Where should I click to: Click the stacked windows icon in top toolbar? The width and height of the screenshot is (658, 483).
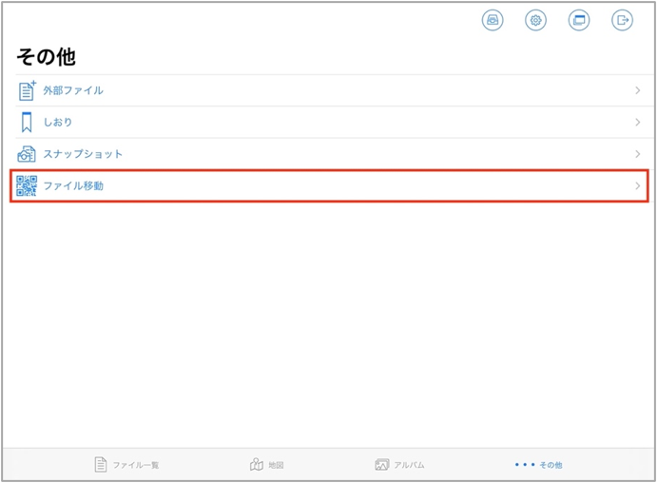[579, 20]
